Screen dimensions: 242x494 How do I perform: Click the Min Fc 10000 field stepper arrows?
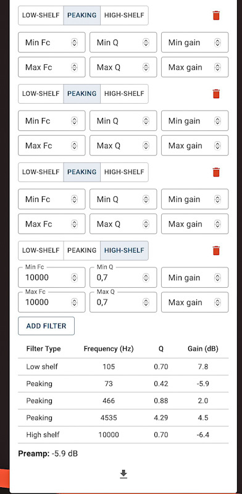click(74, 277)
